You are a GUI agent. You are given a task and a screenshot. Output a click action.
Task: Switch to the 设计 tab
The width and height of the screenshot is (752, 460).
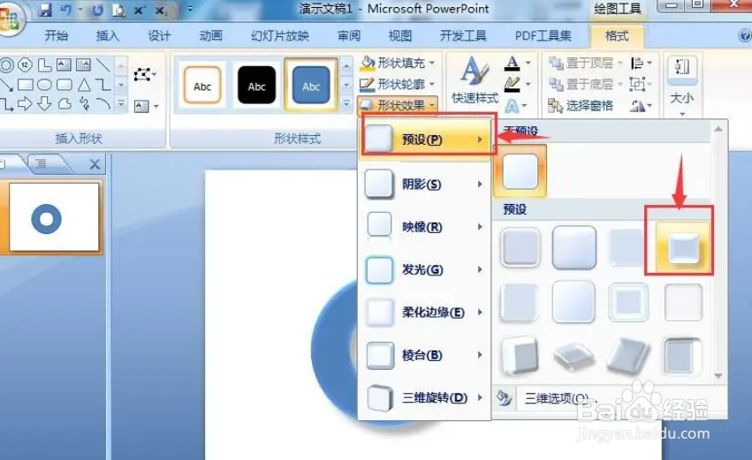click(x=159, y=35)
